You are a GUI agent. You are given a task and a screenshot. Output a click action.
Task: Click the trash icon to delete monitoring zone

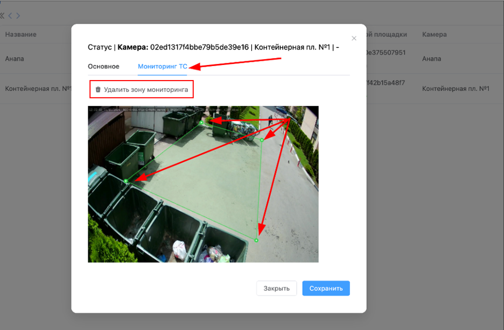[x=98, y=90]
